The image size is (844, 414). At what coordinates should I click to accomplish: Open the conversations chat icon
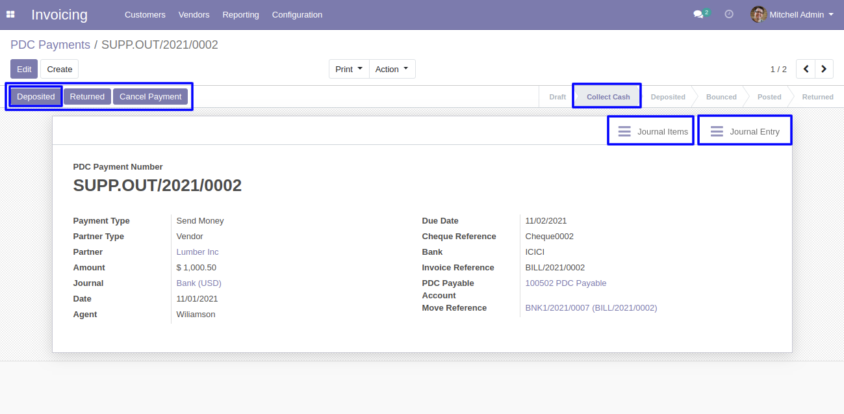[698, 14]
